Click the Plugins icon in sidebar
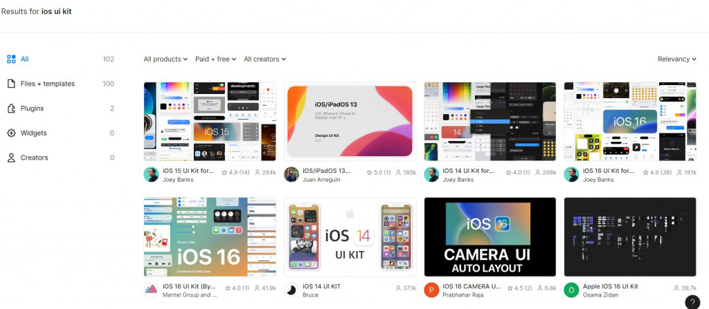This screenshot has width=709, height=309. [x=11, y=109]
